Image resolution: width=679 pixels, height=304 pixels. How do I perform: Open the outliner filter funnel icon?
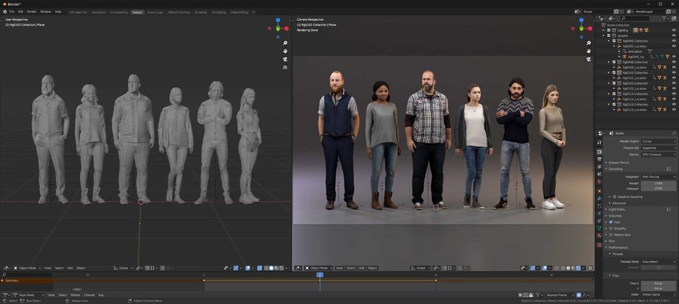pyautogui.click(x=664, y=18)
